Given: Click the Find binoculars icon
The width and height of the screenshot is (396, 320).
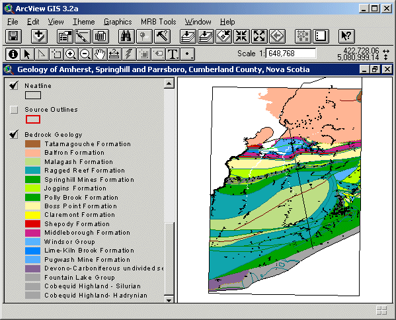Looking at the screenshot, I should pyautogui.click(x=126, y=36).
